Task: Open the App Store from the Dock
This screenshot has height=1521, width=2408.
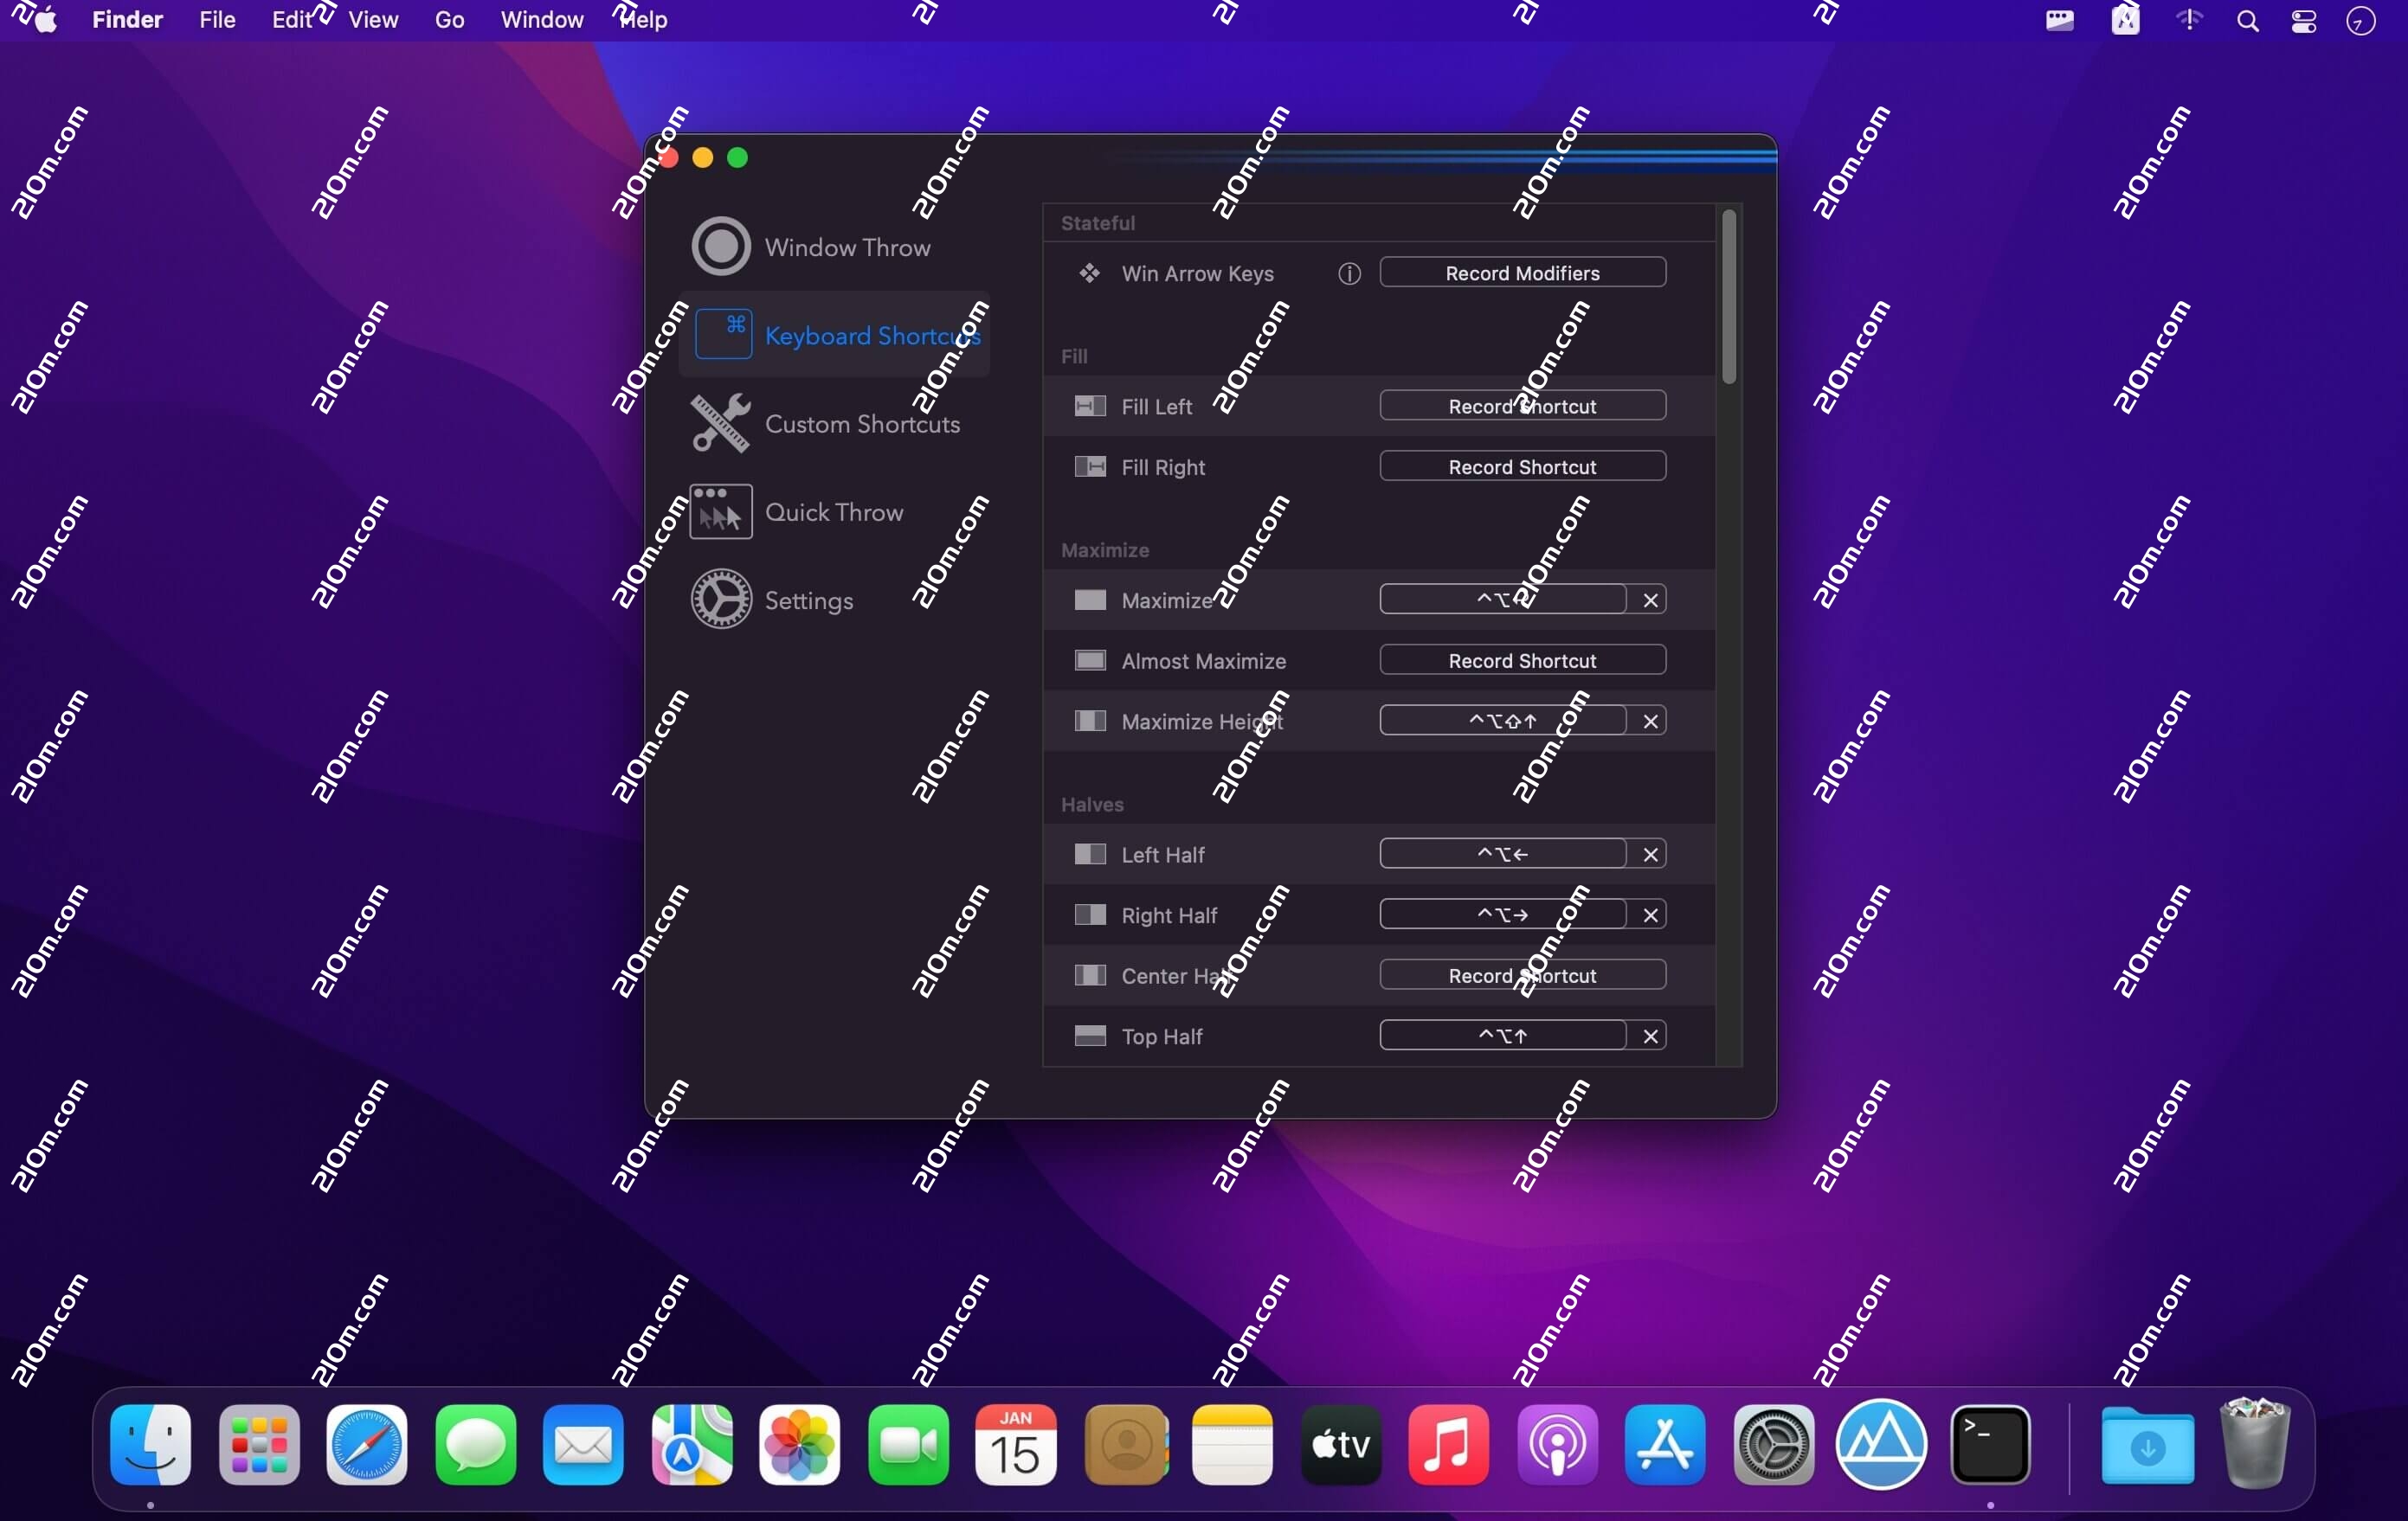Action: pos(1665,1445)
